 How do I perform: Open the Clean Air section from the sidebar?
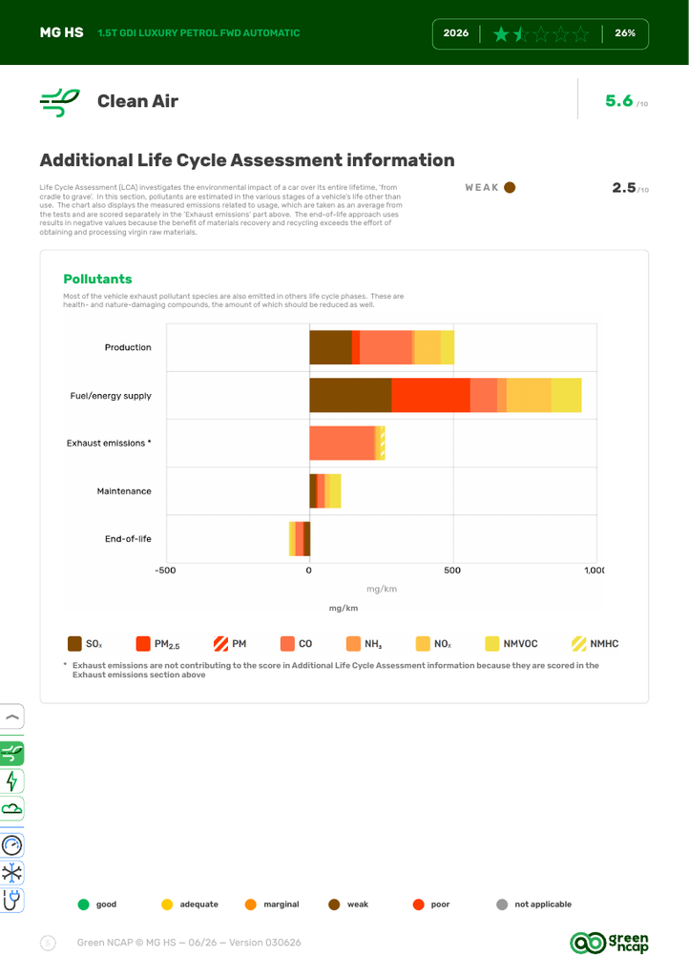point(11,754)
